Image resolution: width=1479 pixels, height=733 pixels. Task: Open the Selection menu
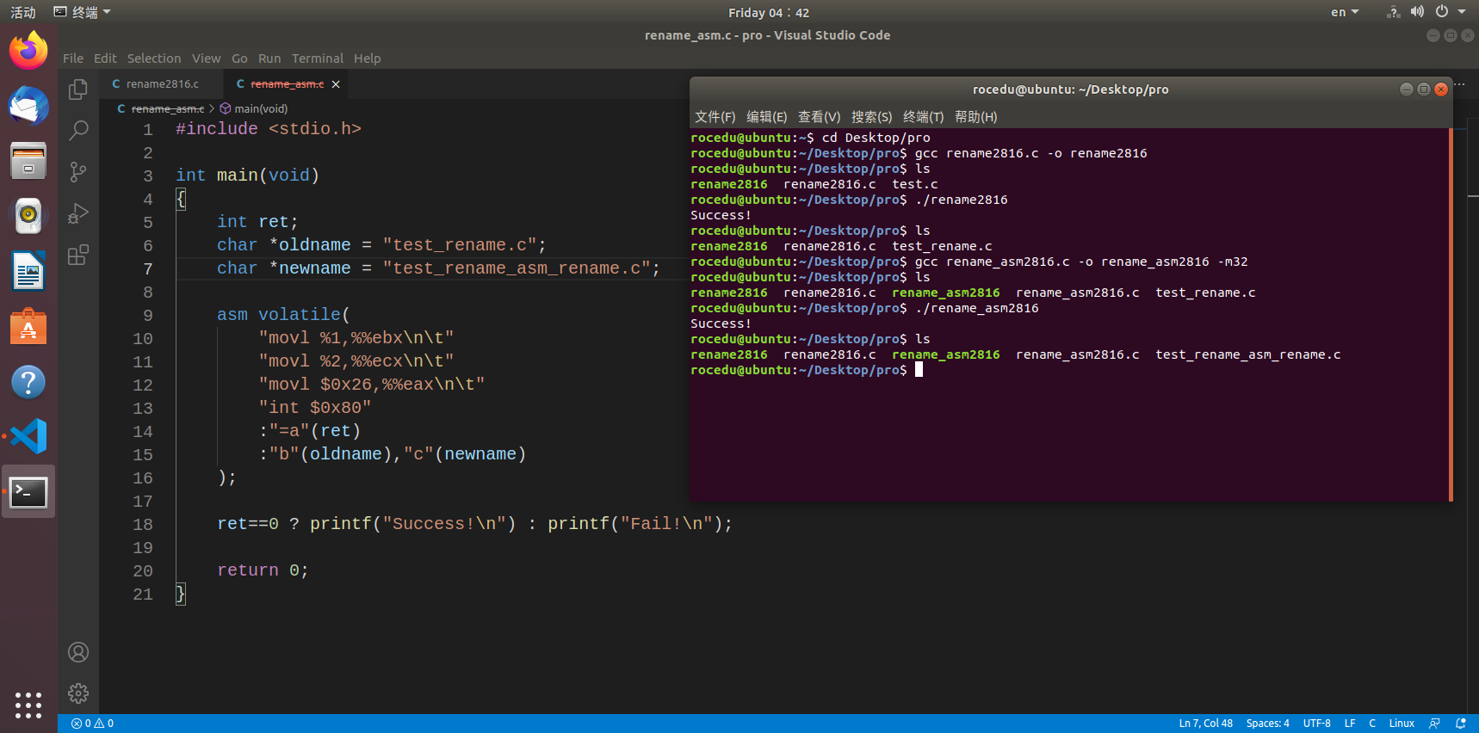[154, 59]
